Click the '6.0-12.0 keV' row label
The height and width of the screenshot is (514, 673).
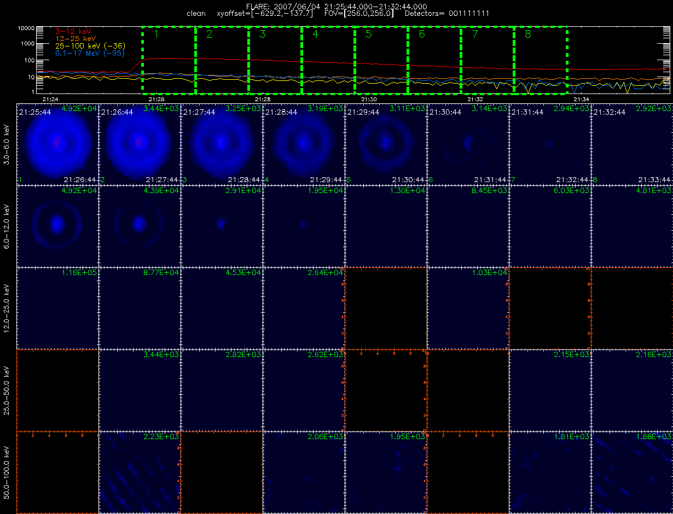click(7, 226)
